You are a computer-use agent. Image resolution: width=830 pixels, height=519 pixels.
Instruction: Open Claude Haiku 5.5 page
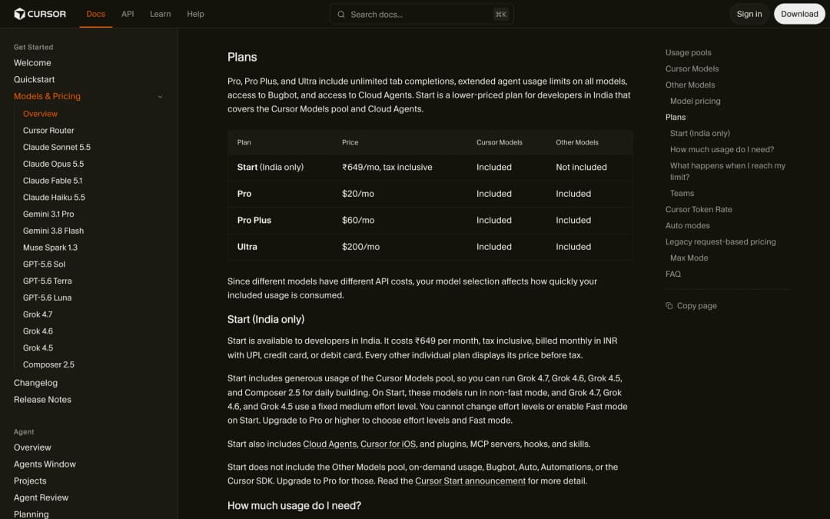[x=54, y=197]
